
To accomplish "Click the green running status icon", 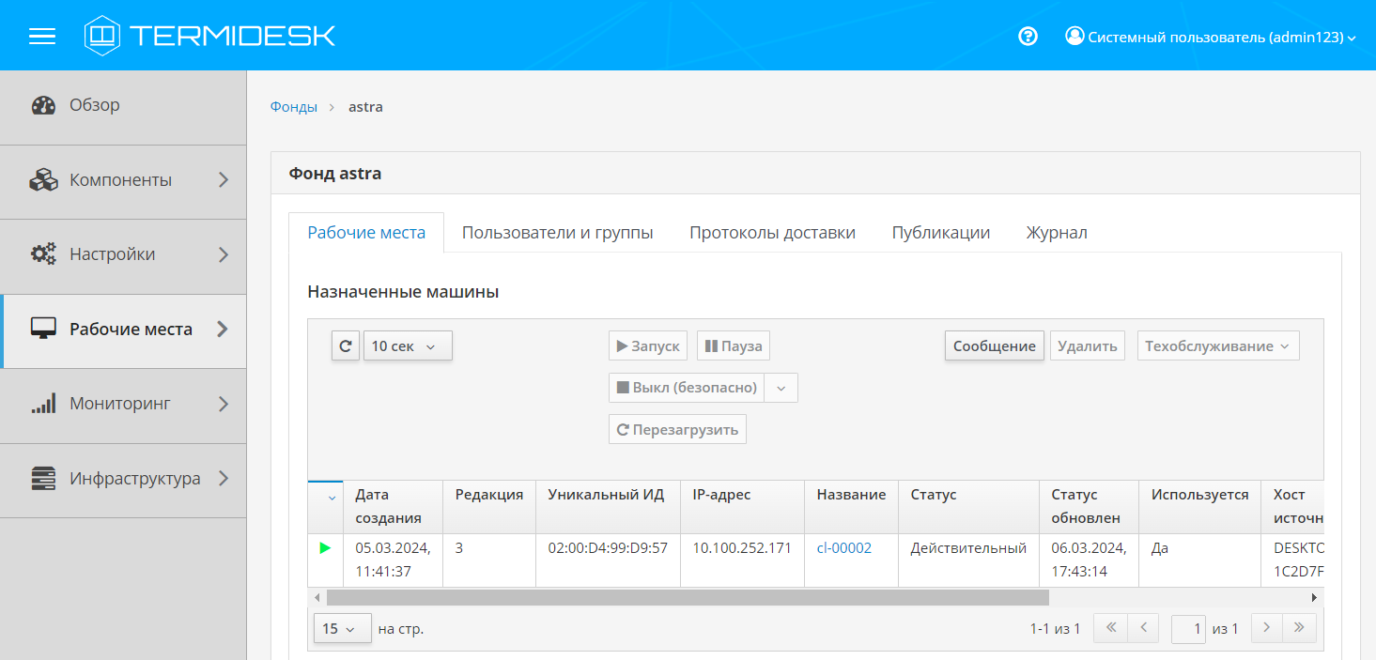I will pos(325,547).
